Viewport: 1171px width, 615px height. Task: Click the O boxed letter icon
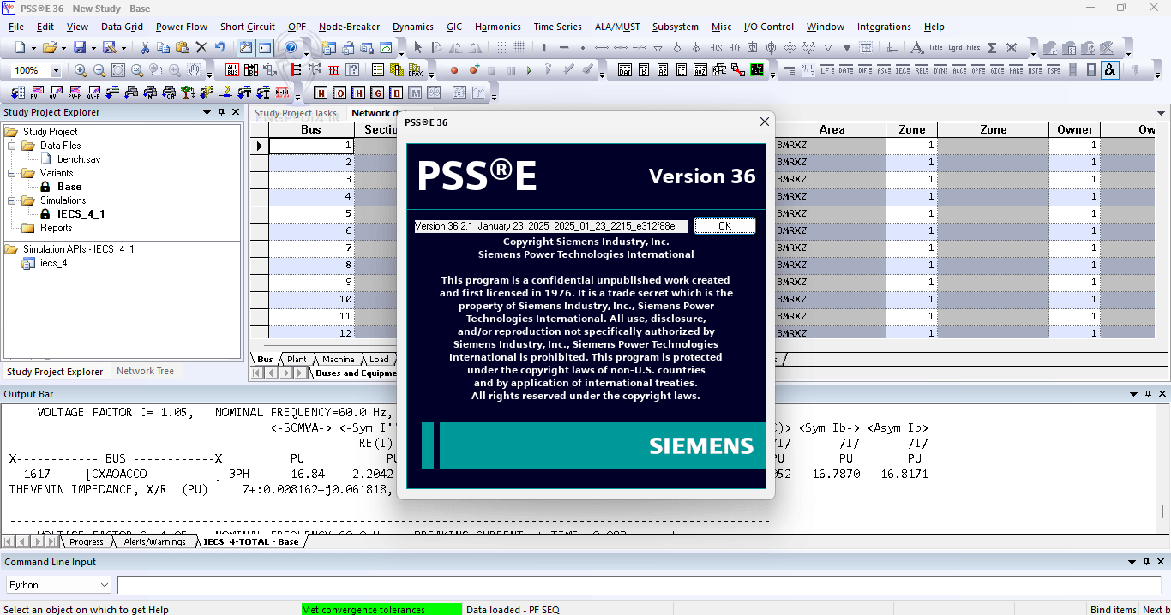coord(339,93)
